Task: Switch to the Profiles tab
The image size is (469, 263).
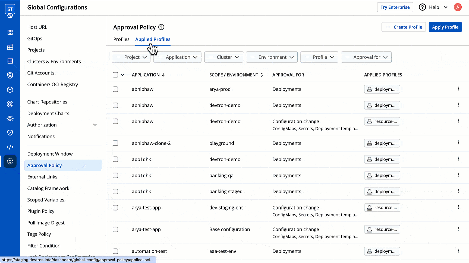Action: [121, 39]
